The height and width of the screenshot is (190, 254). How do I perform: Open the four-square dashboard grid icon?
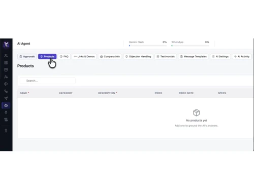coord(6,63)
